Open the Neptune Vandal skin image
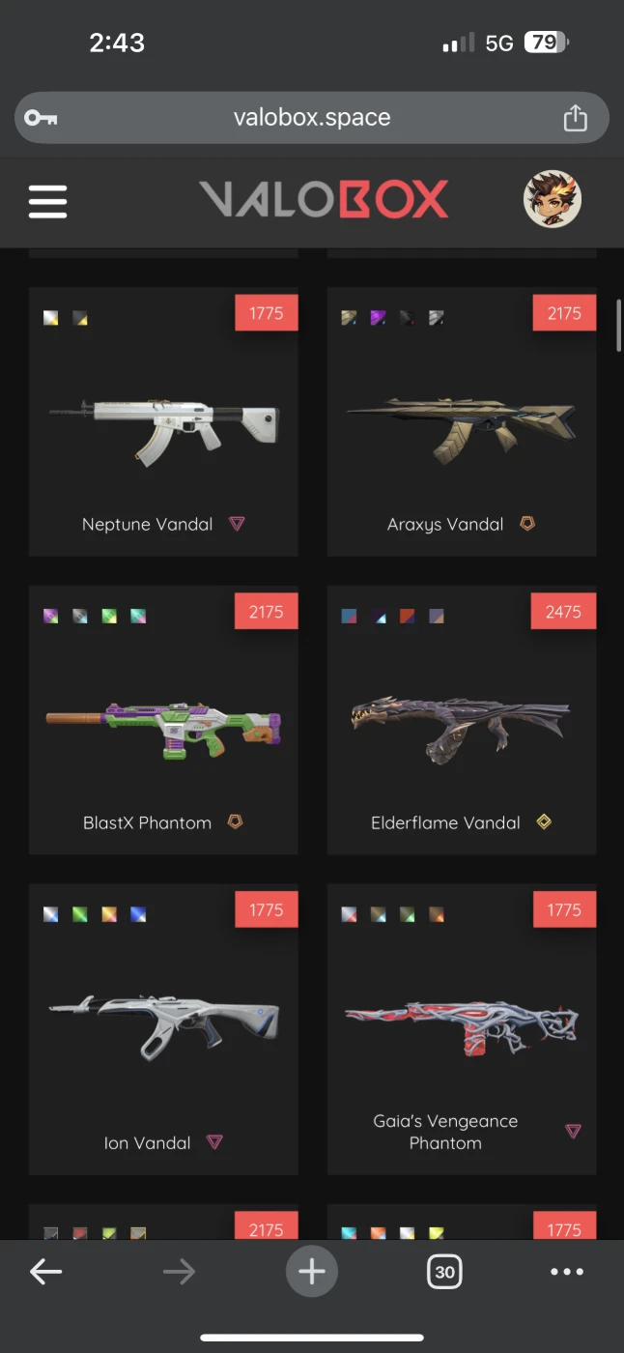Viewport: 624px width, 1353px height. (x=164, y=432)
